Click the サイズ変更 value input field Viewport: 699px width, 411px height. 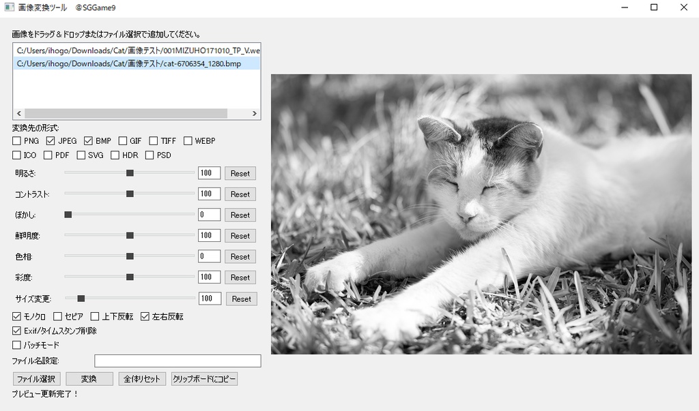coord(210,299)
